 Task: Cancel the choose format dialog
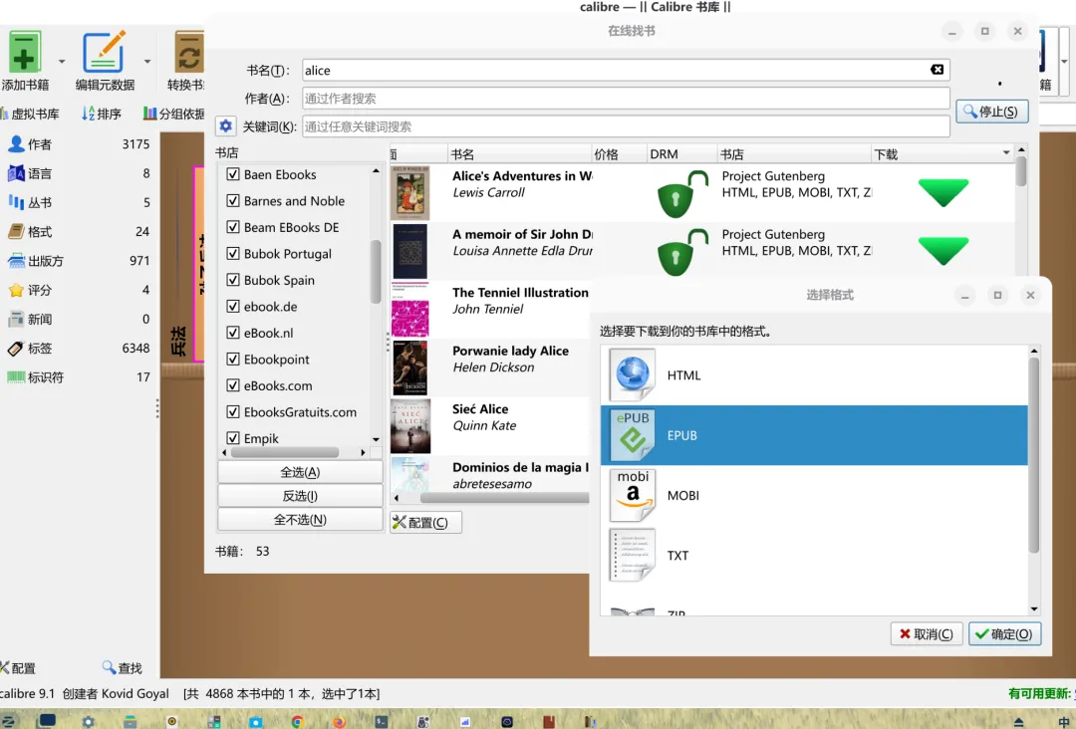[927, 633]
